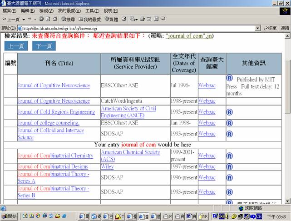Click the blue 上一頁 page button
This screenshot has height=221, width=291.
click(x=16, y=46)
